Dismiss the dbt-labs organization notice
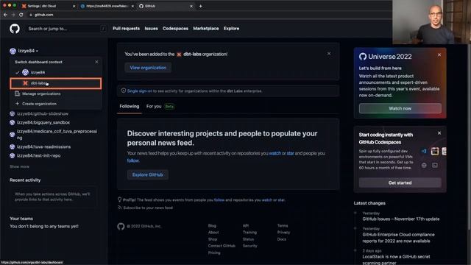Image resolution: width=471 pixels, height=265 pixels. pos(329,54)
